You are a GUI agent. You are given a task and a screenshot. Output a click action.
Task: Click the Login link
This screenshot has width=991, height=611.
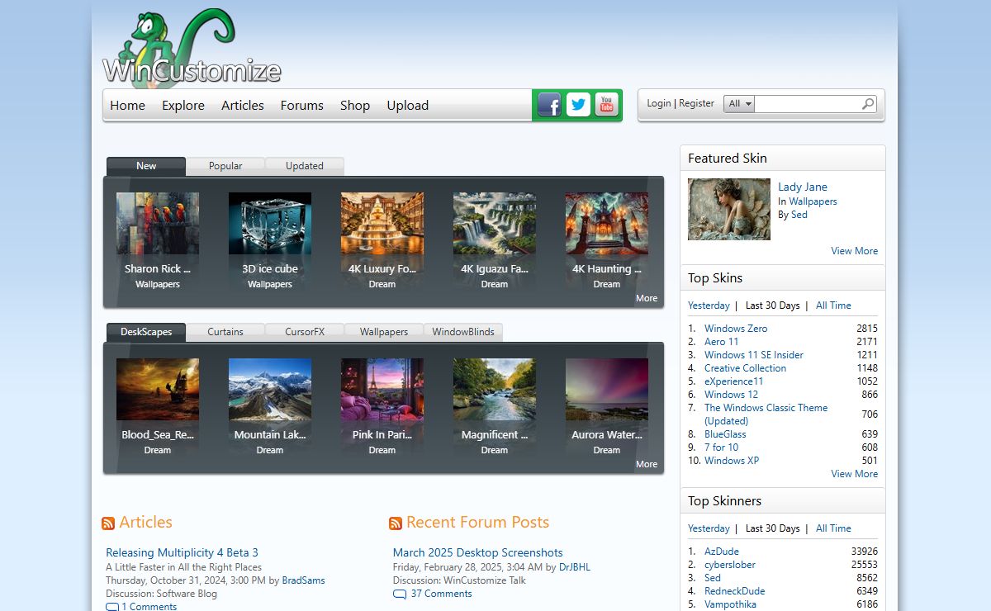tap(659, 103)
